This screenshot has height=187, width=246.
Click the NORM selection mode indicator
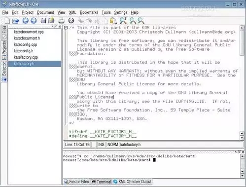pyautogui.click(x=113, y=145)
